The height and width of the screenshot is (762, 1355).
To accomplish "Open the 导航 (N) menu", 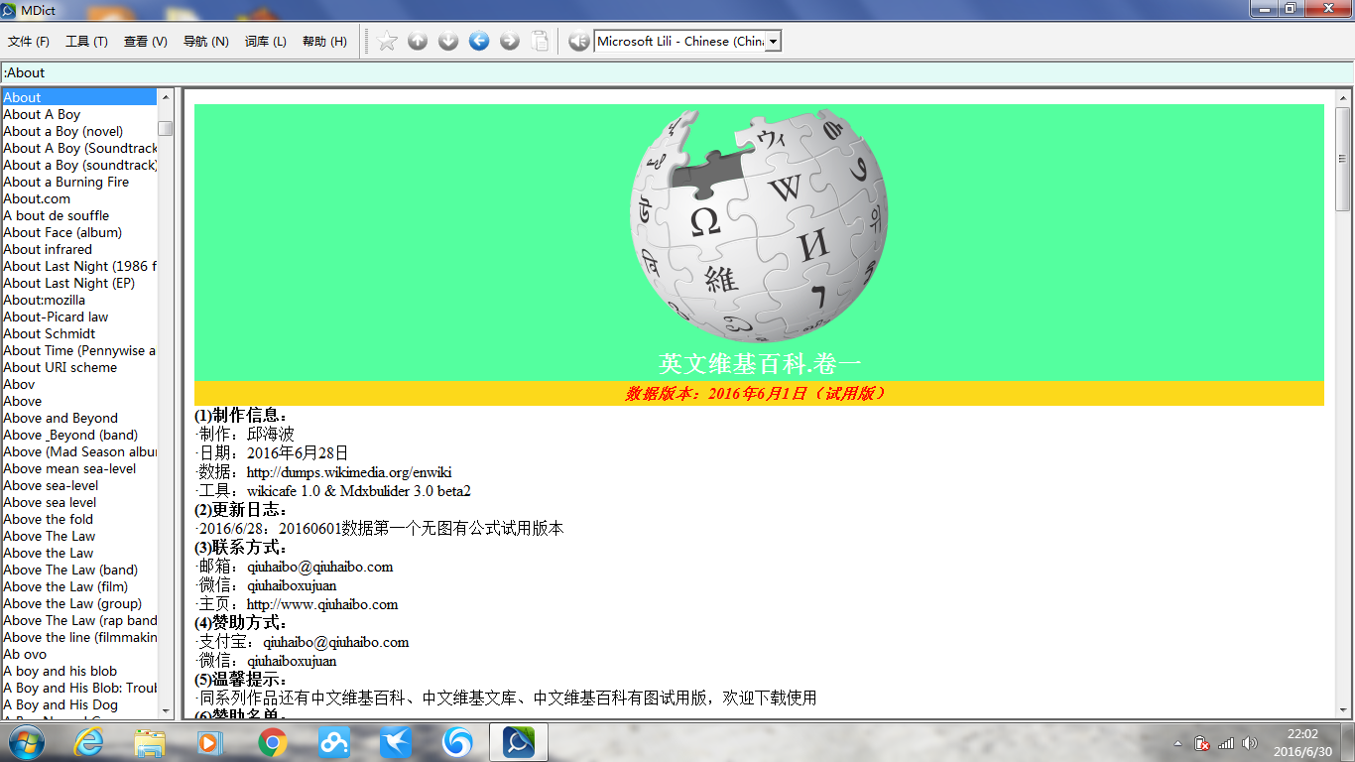I will pyautogui.click(x=205, y=41).
